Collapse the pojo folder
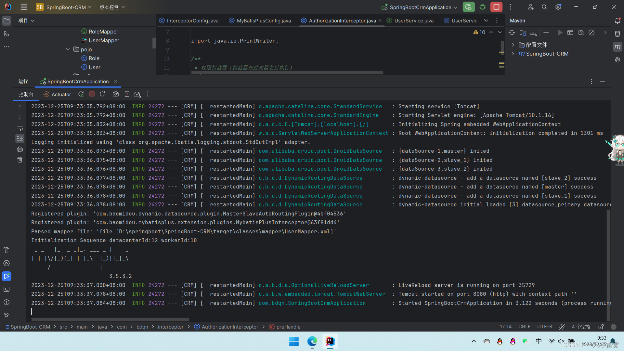Screen dimensions: 624x351 [68, 49]
